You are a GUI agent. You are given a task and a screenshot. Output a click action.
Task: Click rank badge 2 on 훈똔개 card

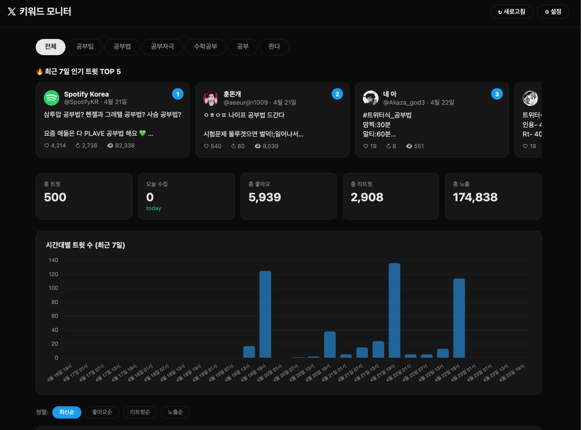337,94
